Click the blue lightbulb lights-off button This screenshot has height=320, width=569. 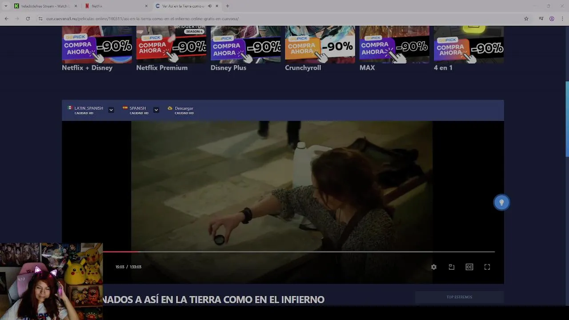click(x=501, y=203)
